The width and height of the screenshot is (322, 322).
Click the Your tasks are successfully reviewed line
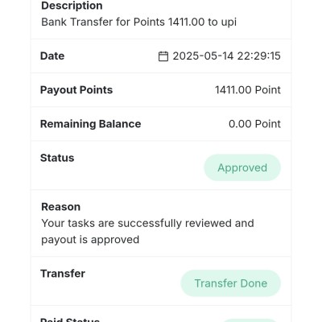147,223
